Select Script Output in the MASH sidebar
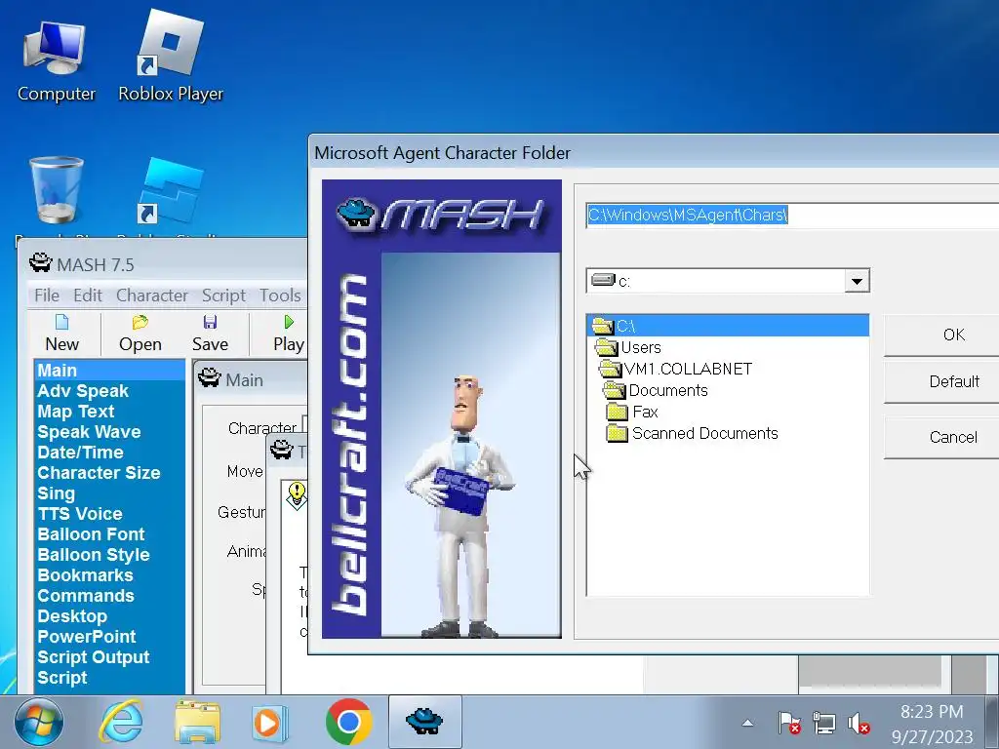999x749 pixels. 109,656
